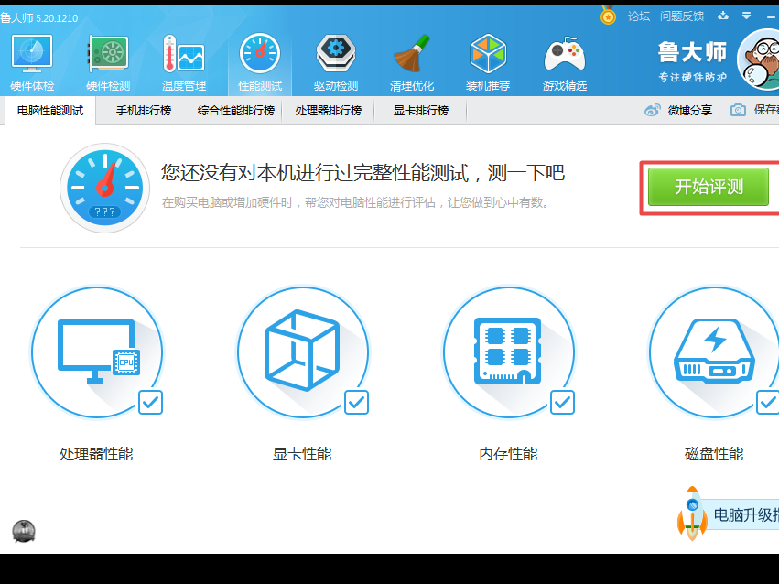Image resolution: width=779 pixels, height=584 pixels.
Task: Click the 鲁大师 mascot avatar
Action: click(x=759, y=59)
